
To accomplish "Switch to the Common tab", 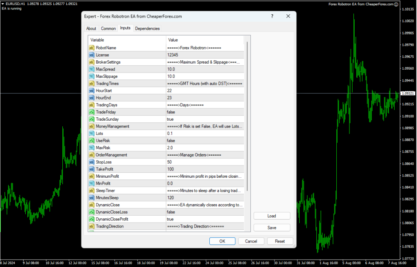I will (x=108, y=28).
